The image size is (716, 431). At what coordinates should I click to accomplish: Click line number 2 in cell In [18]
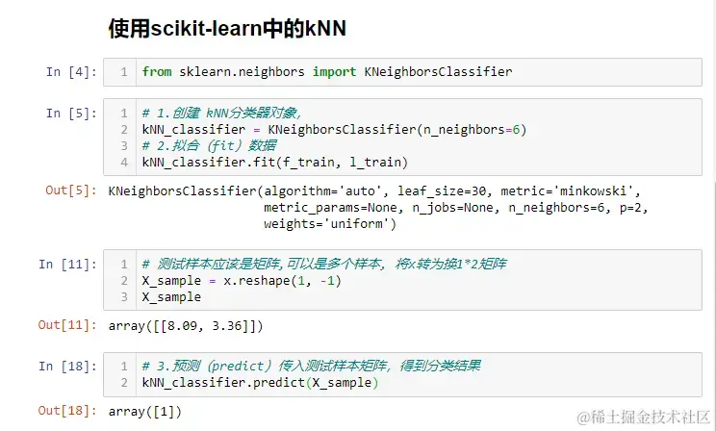point(124,382)
